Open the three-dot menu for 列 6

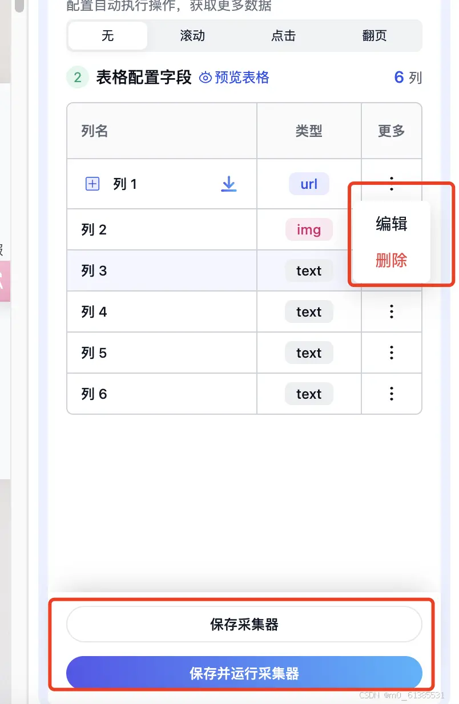click(391, 394)
